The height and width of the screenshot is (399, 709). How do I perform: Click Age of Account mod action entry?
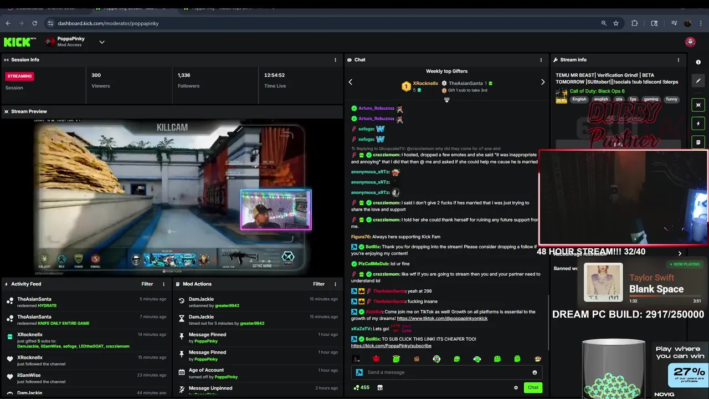[258, 373]
